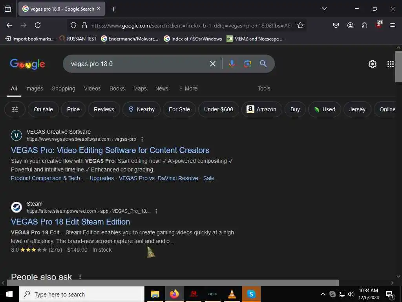Open the Google apps grid icon

(390, 64)
